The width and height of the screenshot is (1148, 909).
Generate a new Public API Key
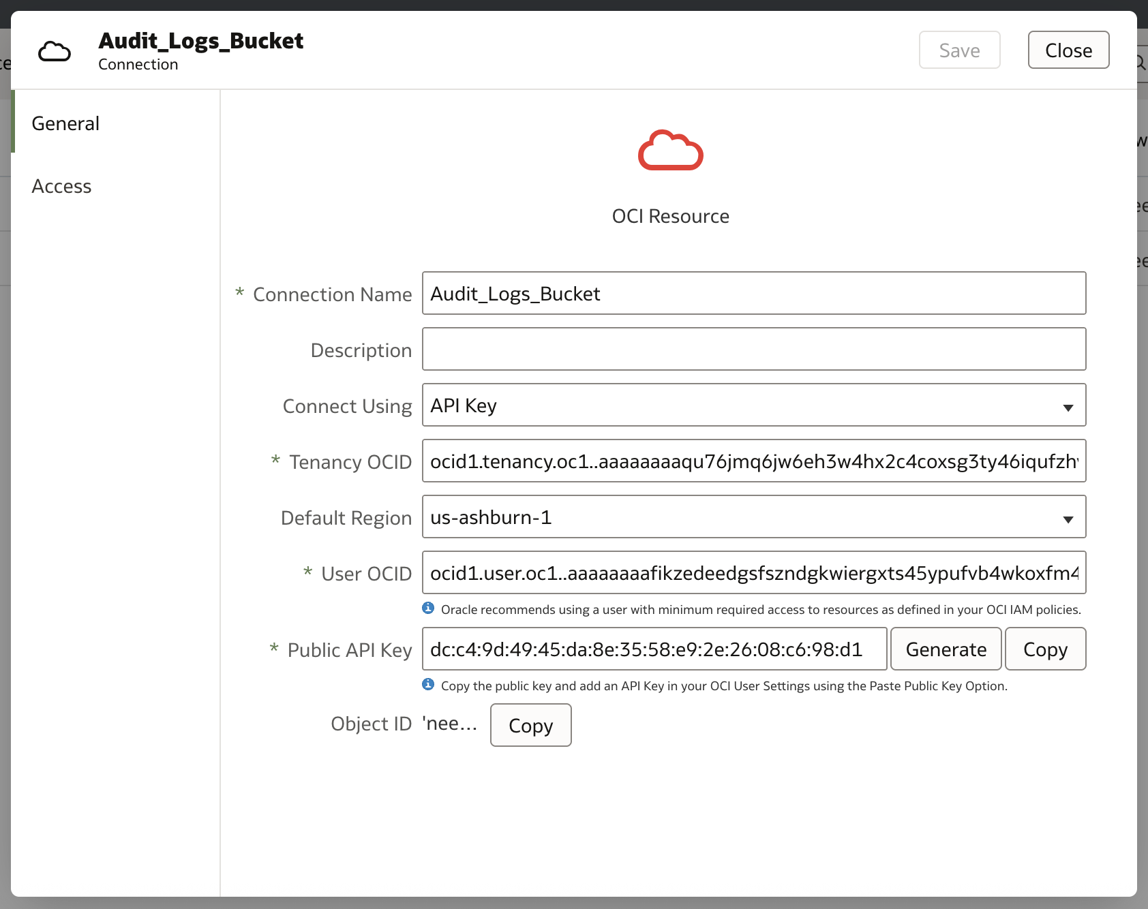coord(946,649)
